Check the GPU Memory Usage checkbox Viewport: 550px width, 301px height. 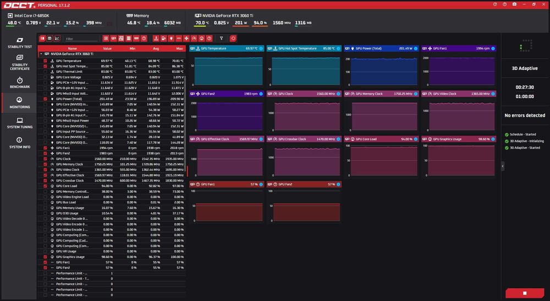(x=45, y=207)
